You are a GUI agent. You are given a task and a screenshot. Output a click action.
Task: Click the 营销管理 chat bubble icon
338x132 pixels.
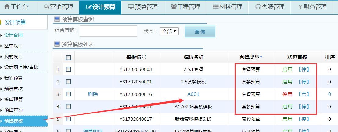pos(46,7)
